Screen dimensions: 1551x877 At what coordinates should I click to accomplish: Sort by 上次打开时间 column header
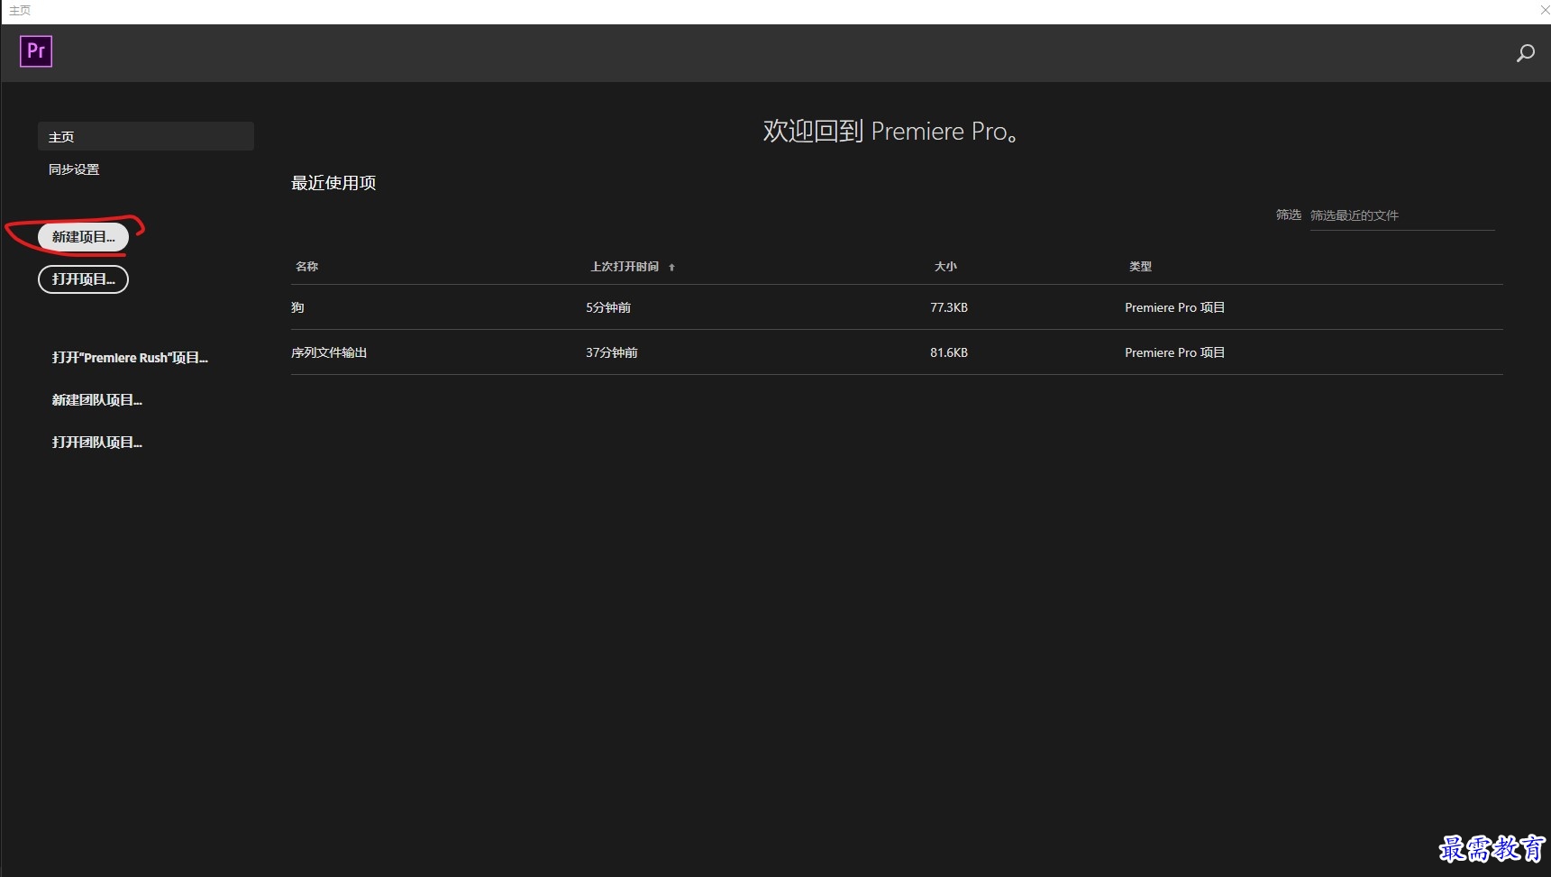point(625,267)
